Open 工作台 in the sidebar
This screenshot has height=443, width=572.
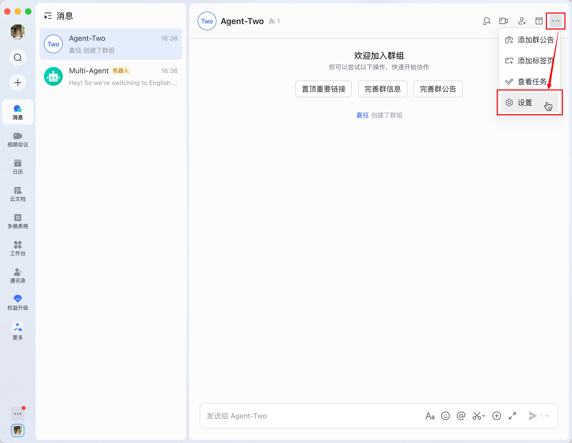click(17, 249)
